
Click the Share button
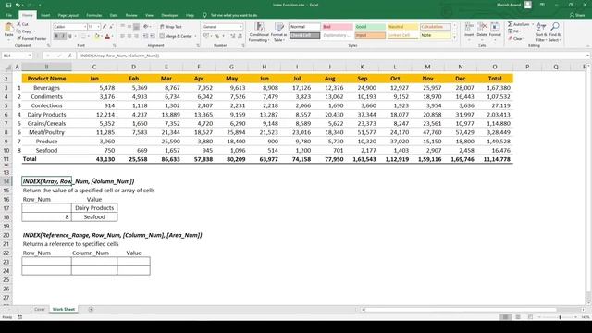(x=577, y=15)
